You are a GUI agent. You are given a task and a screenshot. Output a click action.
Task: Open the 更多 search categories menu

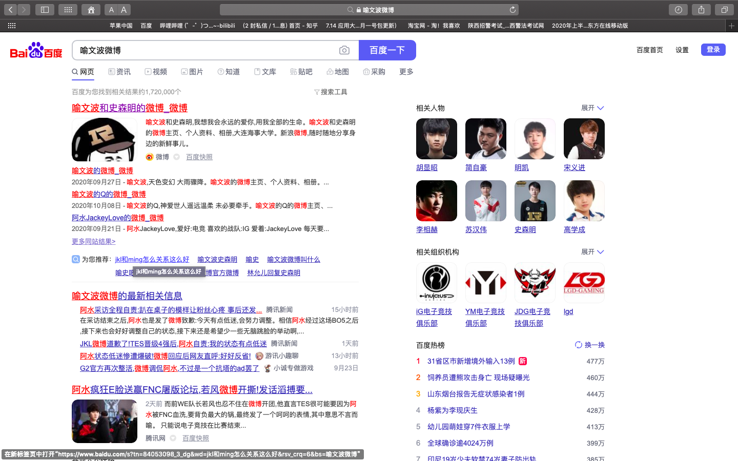[406, 72]
